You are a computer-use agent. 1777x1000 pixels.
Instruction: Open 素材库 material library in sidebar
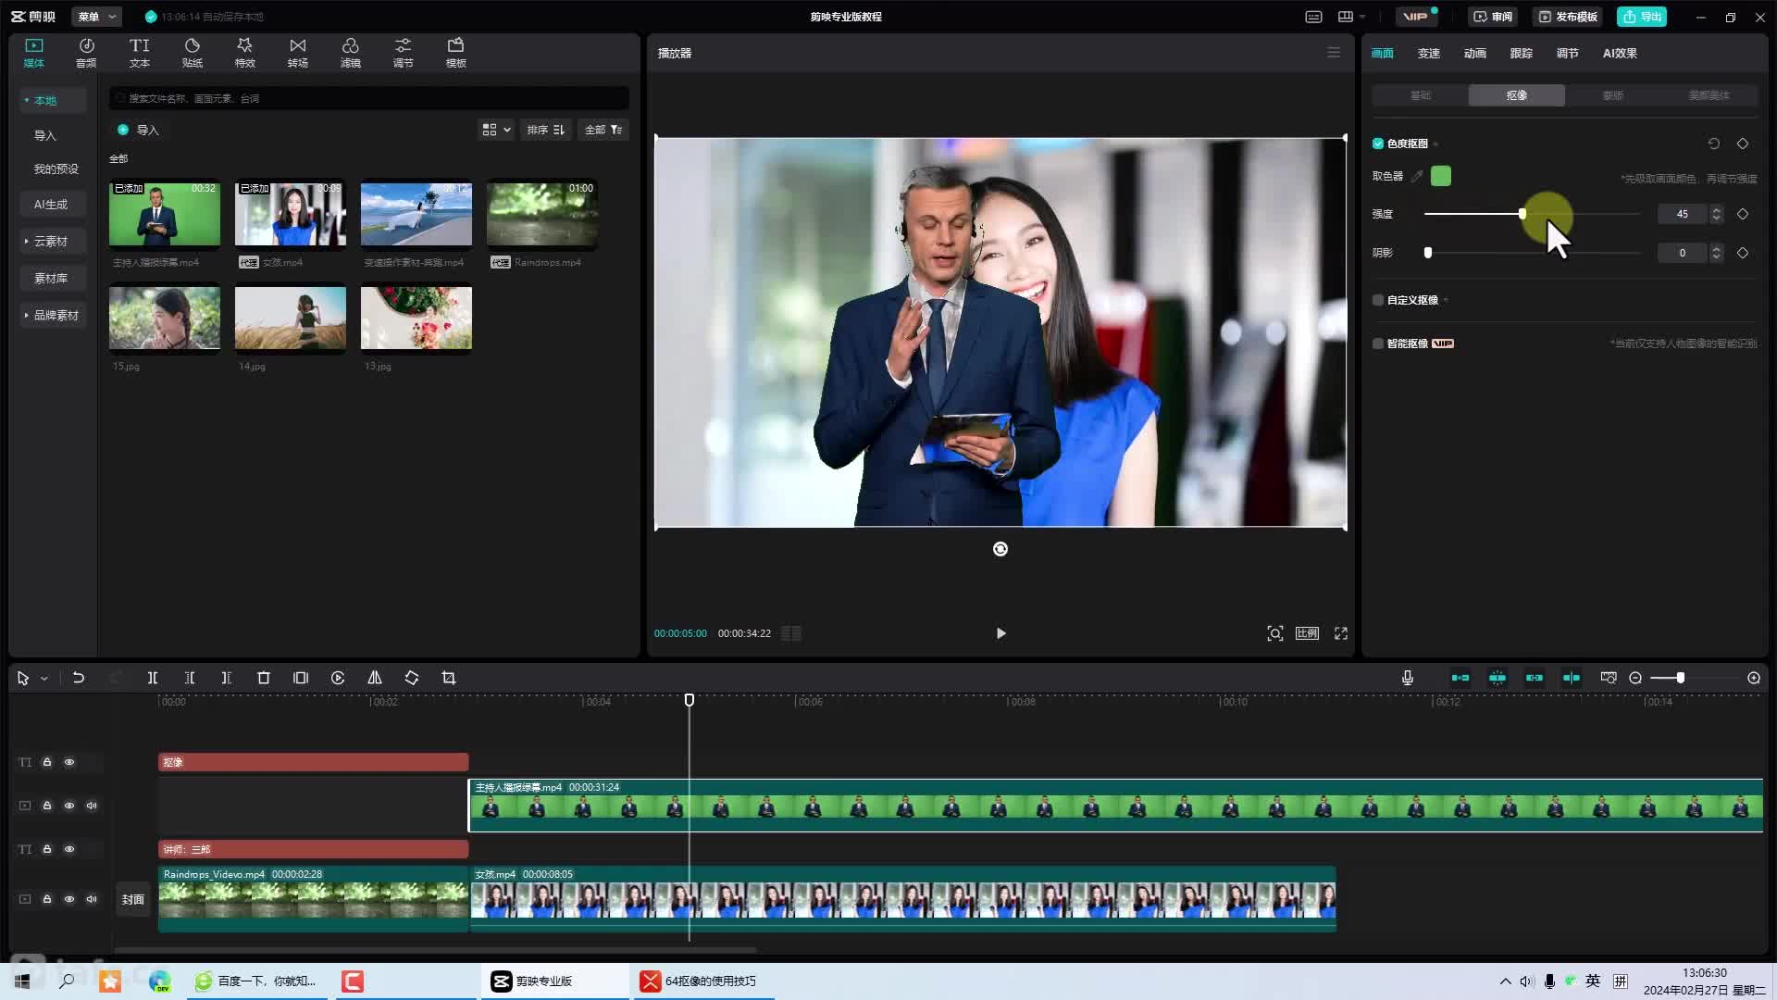pyautogui.click(x=51, y=278)
